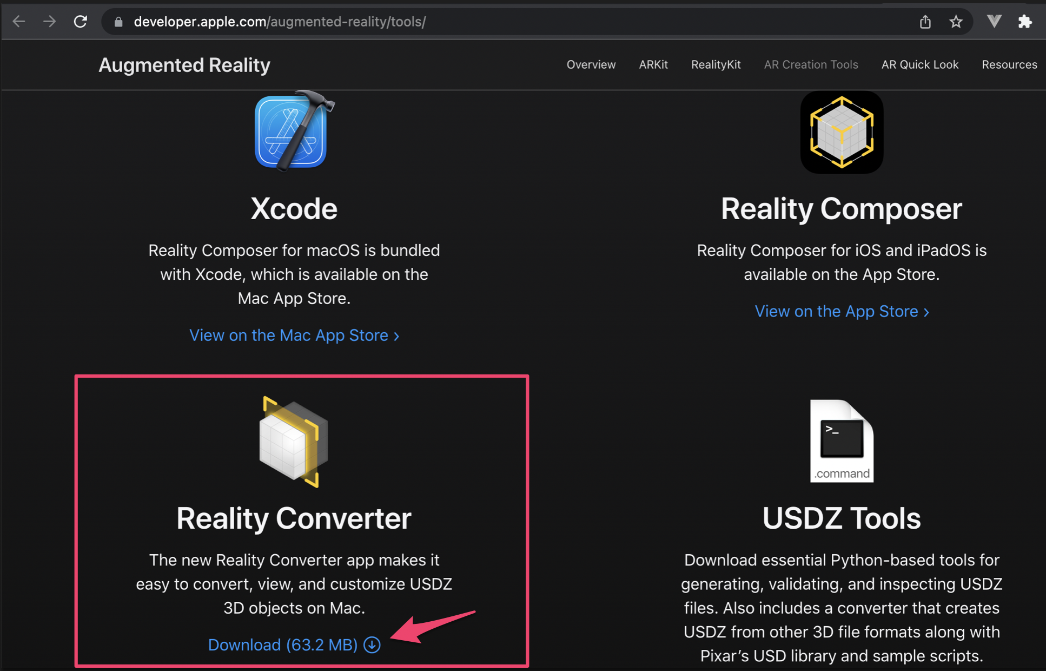
Task: Click the Xcode hammer app icon
Action: click(293, 131)
